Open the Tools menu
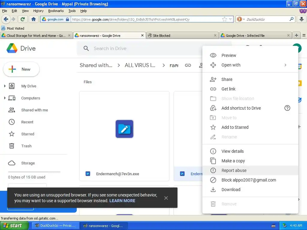 point(72,11)
